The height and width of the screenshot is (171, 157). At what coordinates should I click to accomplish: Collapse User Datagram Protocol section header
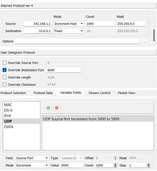[x=78, y=53]
